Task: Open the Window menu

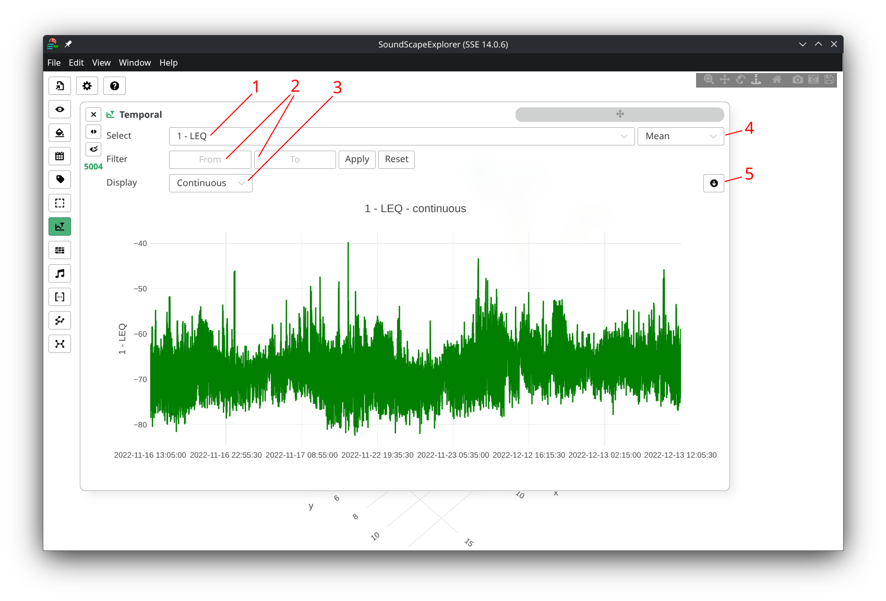Action: pos(135,63)
